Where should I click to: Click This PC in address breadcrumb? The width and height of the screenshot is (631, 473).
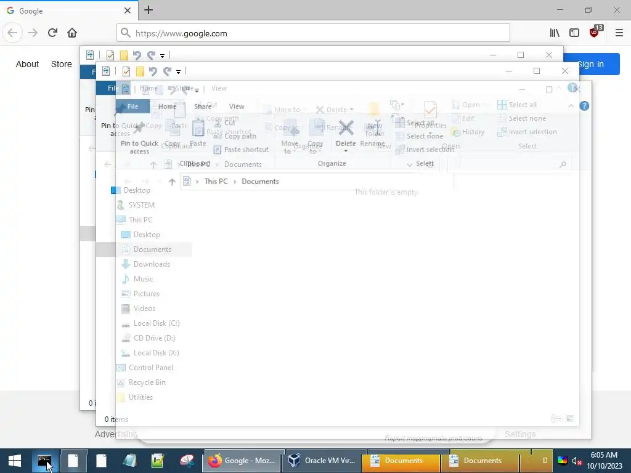[216, 182]
